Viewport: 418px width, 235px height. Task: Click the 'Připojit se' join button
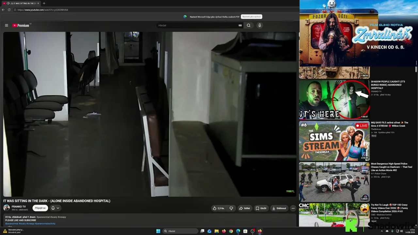pos(40,208)
